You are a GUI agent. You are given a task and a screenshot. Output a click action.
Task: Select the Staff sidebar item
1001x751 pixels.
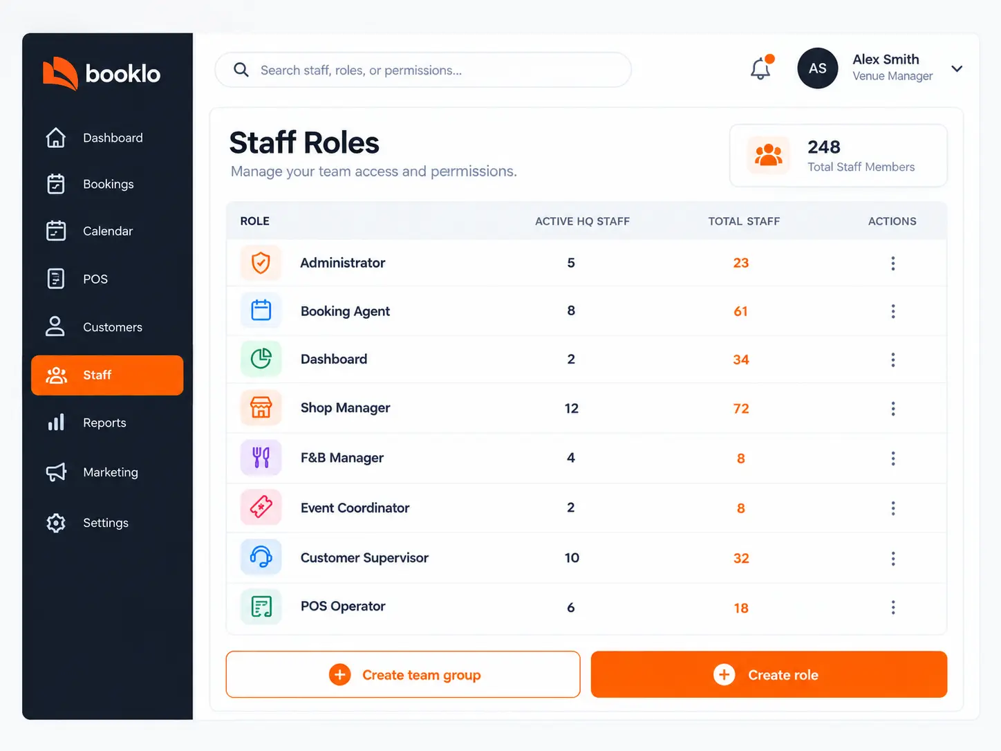pos(107,375)
